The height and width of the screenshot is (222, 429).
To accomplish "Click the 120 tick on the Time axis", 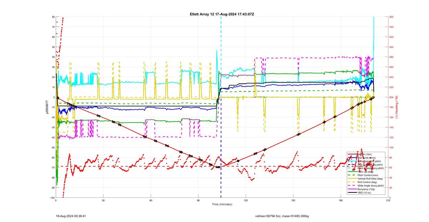I will 246,201.
